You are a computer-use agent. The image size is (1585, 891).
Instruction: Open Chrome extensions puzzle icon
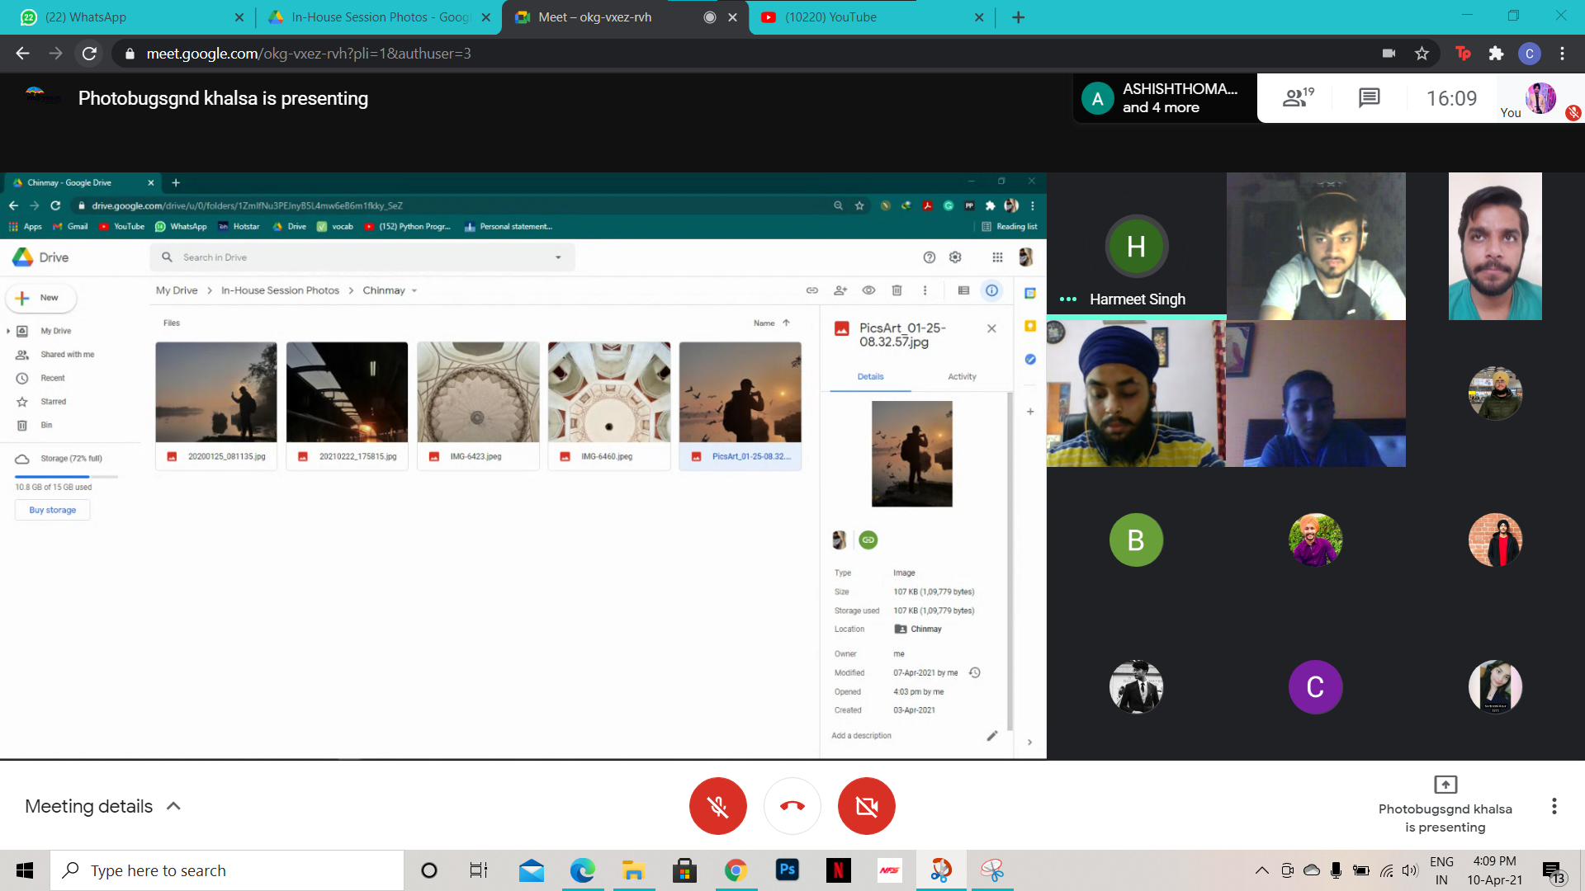(1496, 54)
